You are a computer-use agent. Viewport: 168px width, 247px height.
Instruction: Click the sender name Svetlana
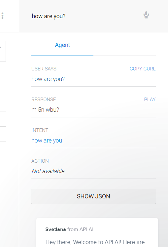[x=55, y=229]
